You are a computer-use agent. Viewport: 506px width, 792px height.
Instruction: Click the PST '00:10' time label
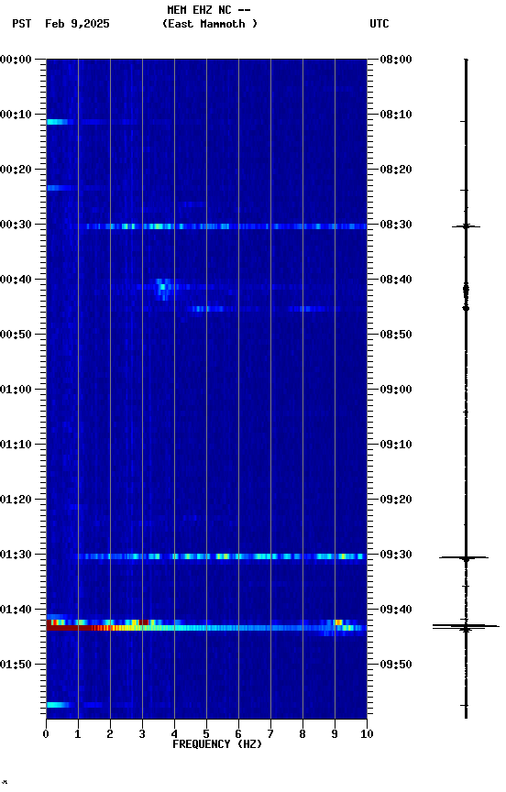click(x=16, y=115)
